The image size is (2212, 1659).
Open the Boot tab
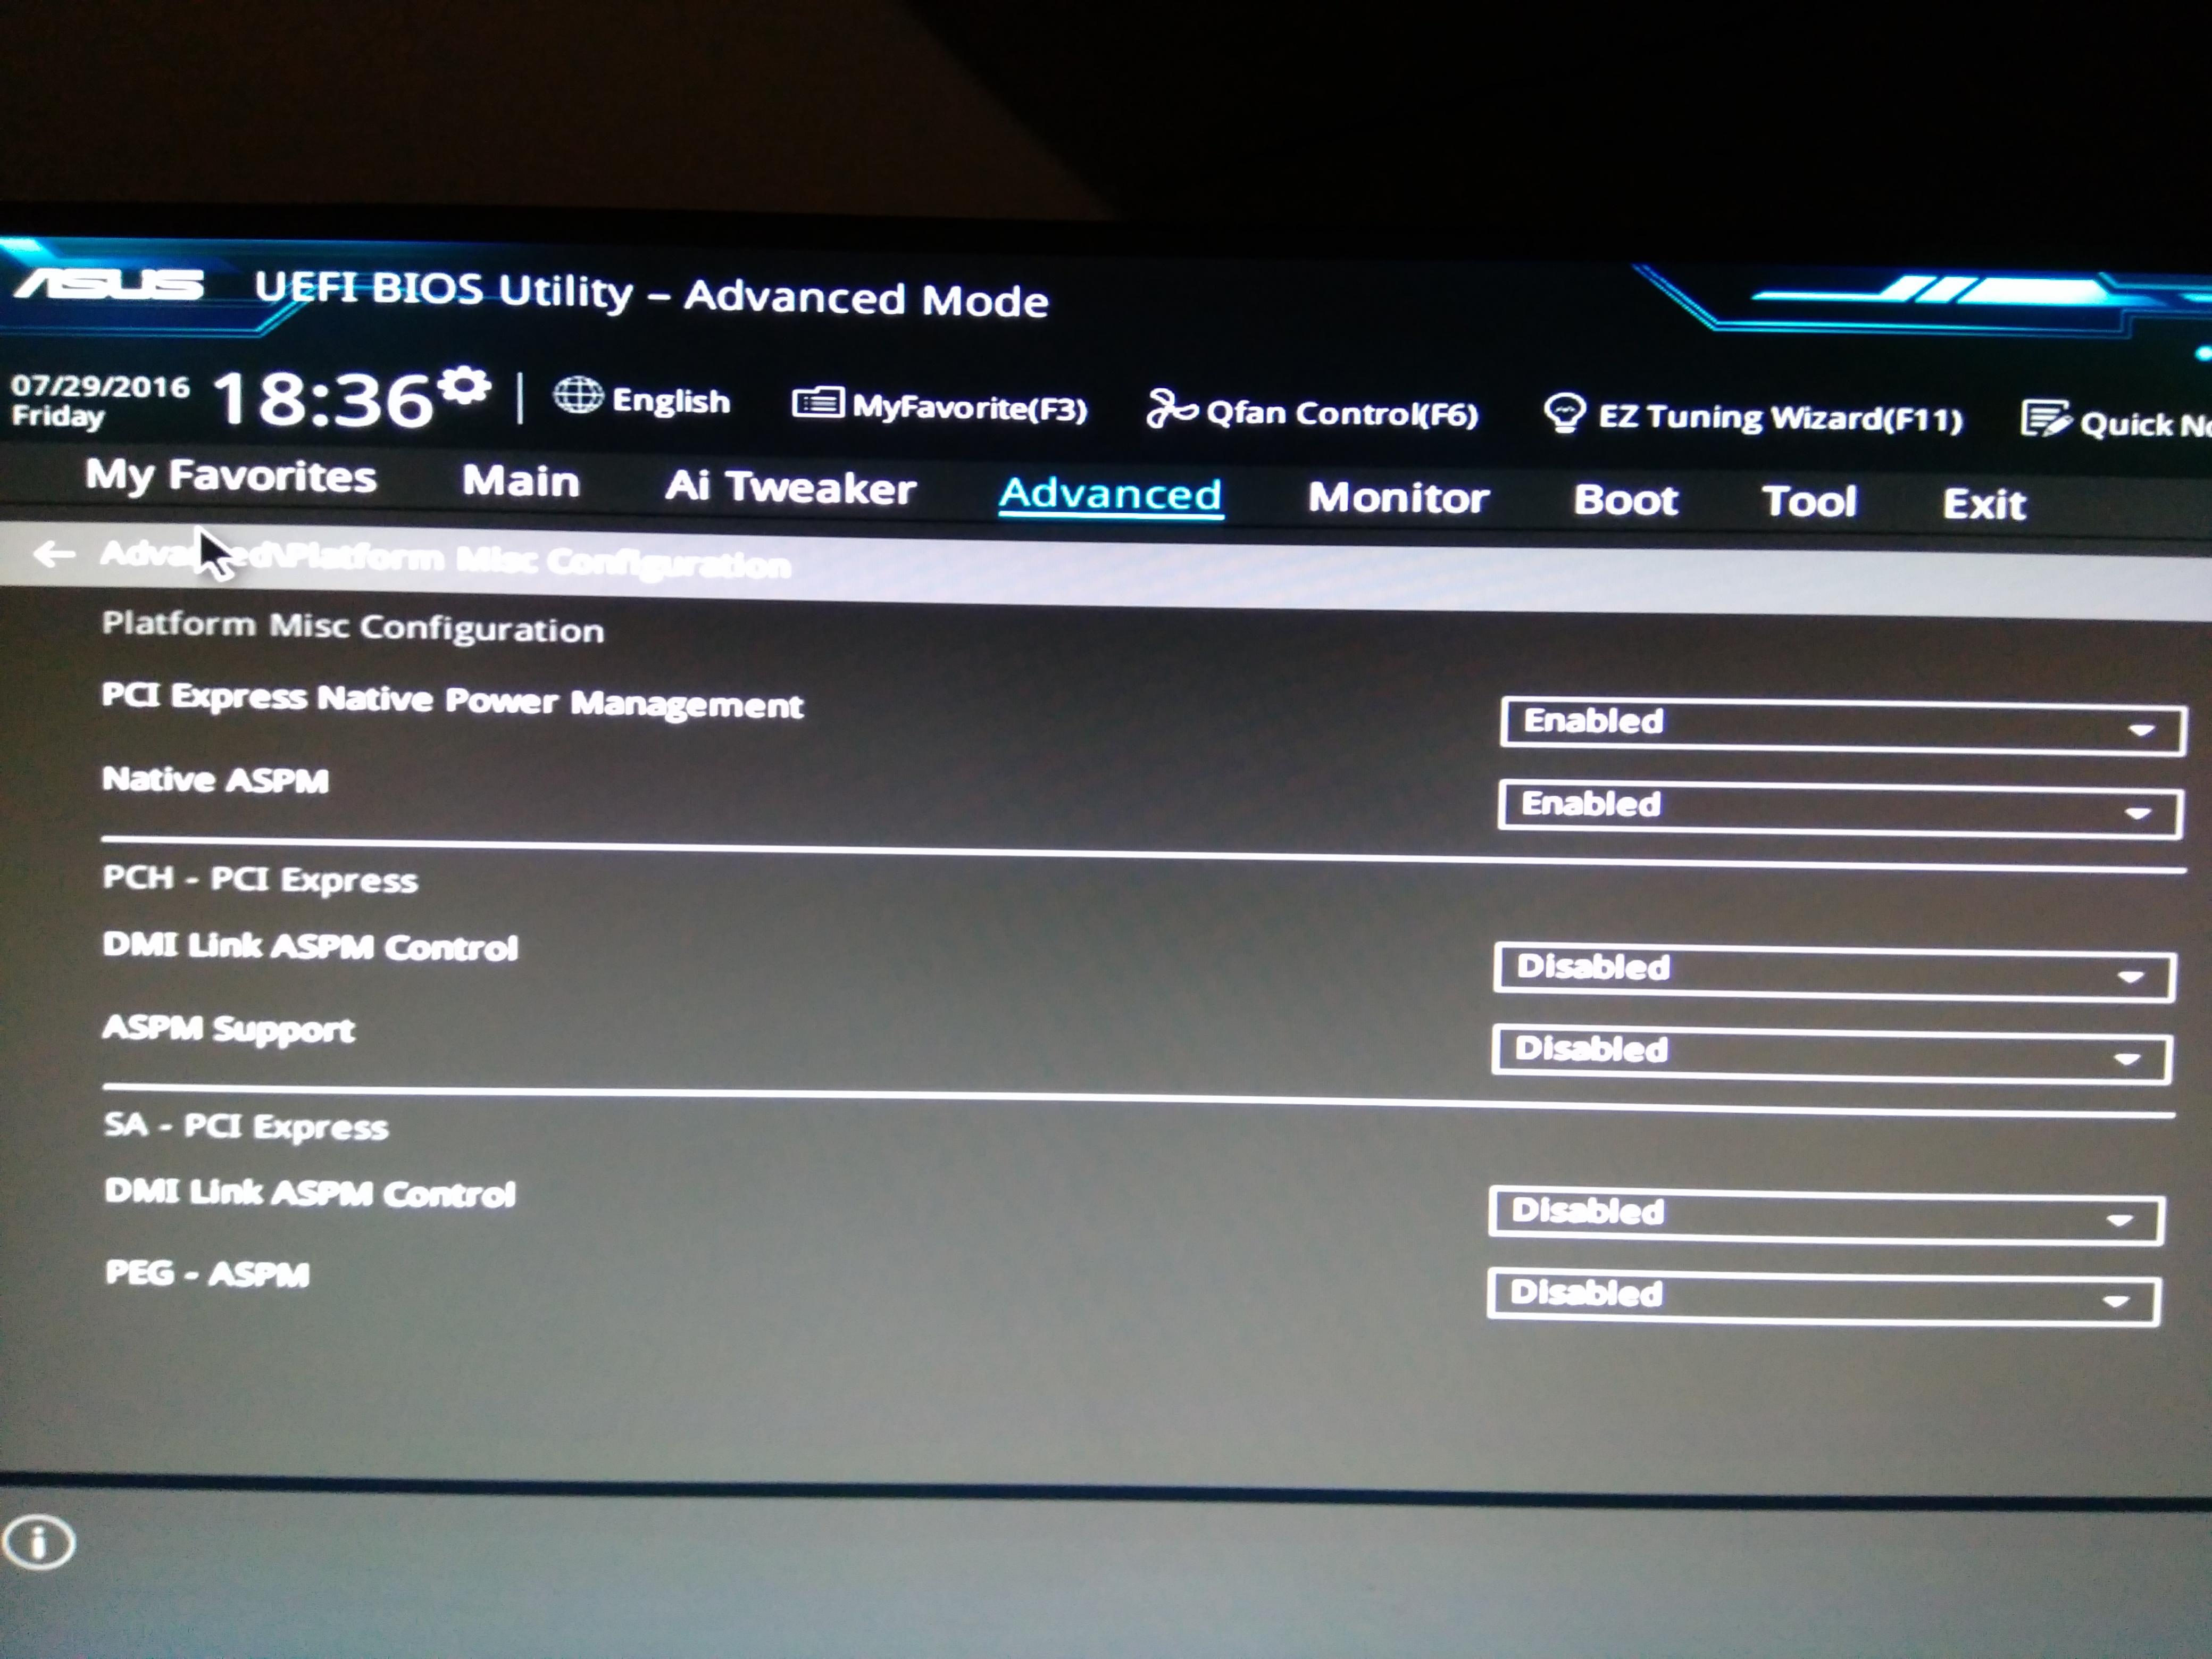tap(1625, 499)
